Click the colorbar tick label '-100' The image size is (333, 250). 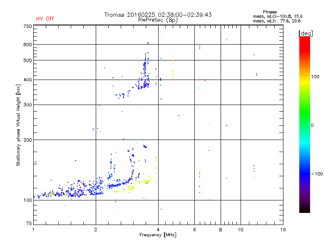pyautogui.click(x=317, y=174)
